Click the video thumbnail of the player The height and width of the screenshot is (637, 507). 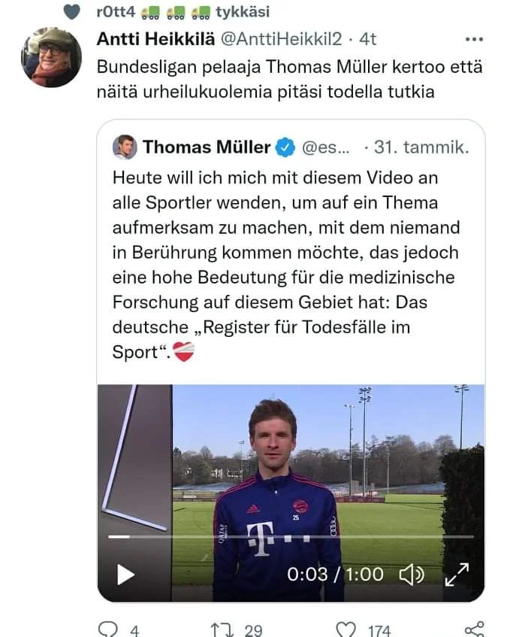coord(291,466)
